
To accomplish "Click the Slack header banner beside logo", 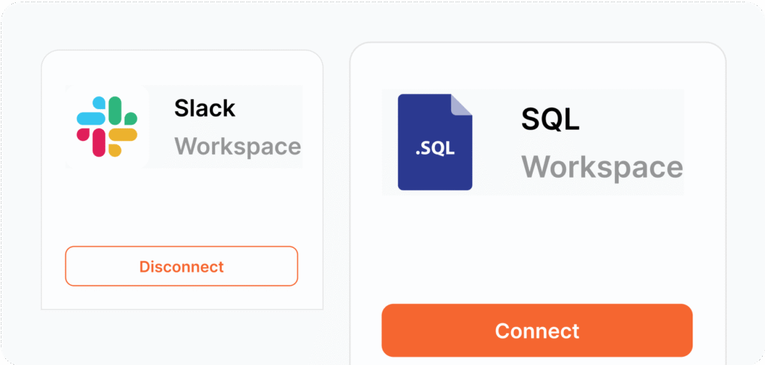I will point(226,127).
